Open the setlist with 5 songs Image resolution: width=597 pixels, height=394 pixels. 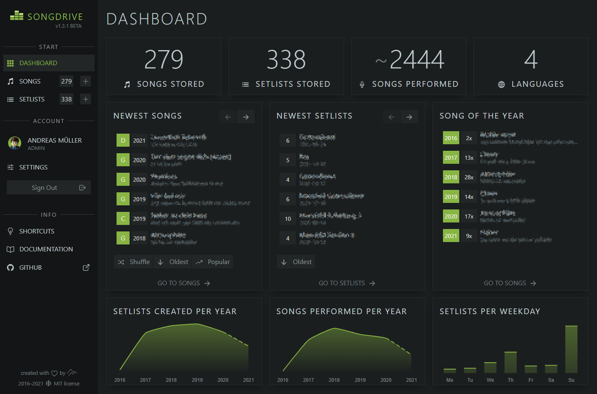tap(347, 160)
